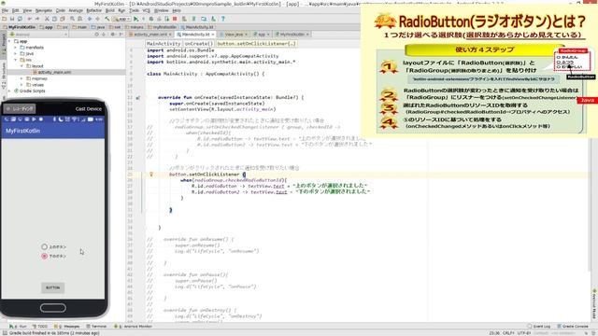Run the app with green play icon
The width and height of the screenshot is (598, 336).
click(136, 19)
